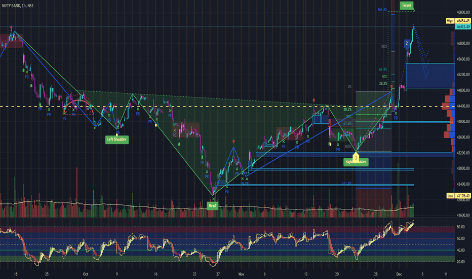
Task: Select the blue wave marker numbered 2
Action: coord(407,44)
